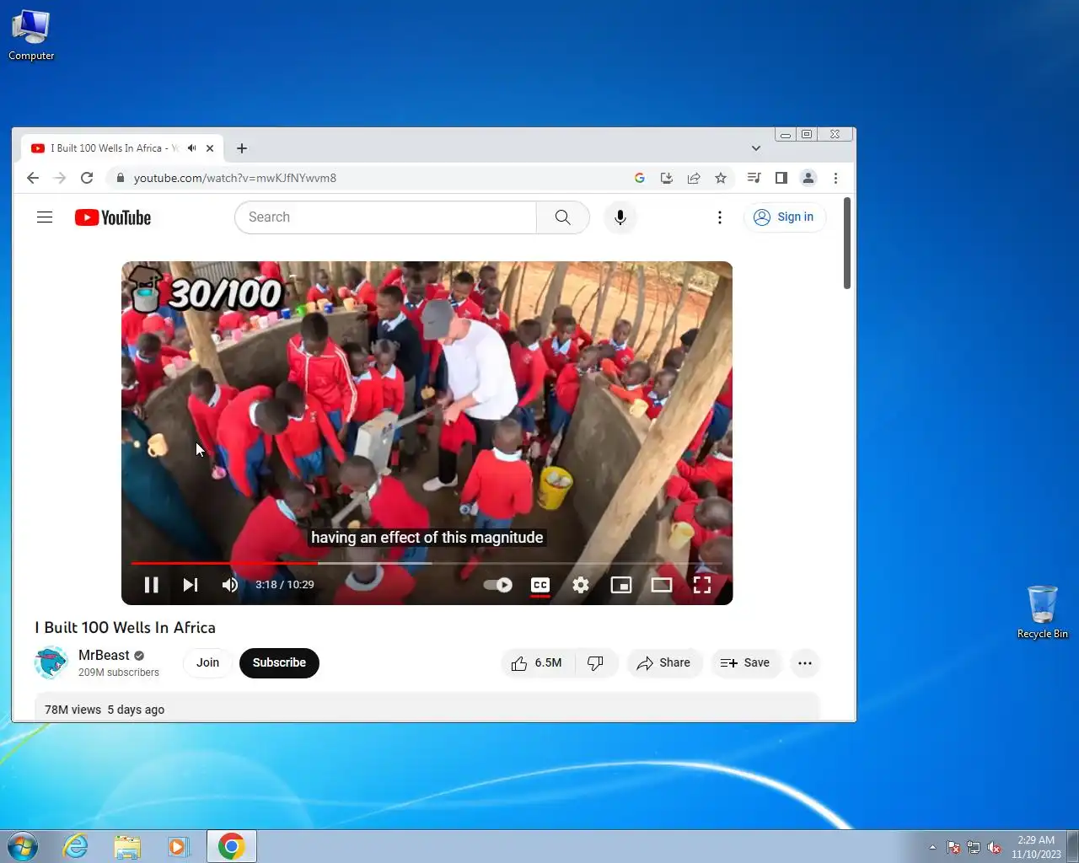Image resolution: width=1079 pixels, height=863 pixels.
Task: Mute the video volume speaker icon
Action: 229,585
